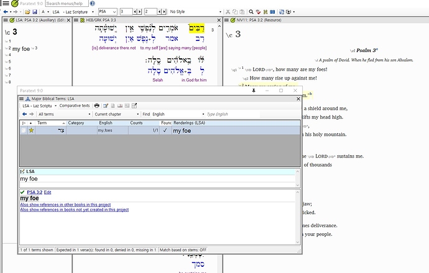This screenshot has height=273, width=429.
Task: Go forward with Biblical Terms gray arrow
Action: pyautogui.click(x=32, y=114)
